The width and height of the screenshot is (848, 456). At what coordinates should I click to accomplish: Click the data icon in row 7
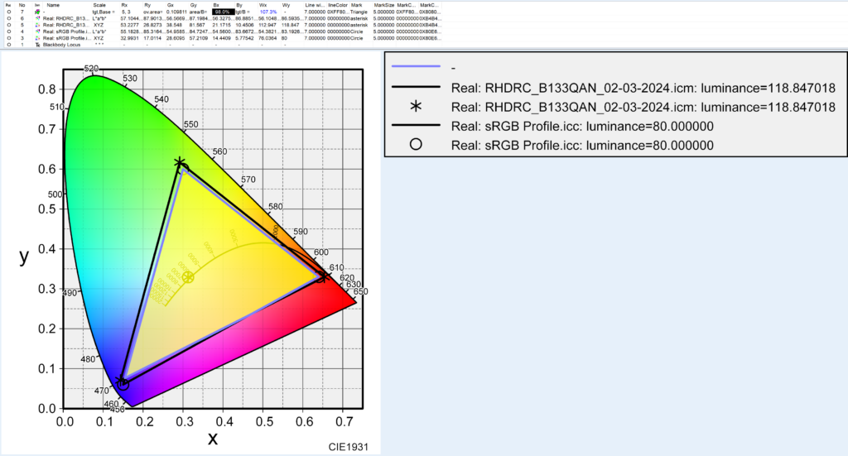point(36,12)
